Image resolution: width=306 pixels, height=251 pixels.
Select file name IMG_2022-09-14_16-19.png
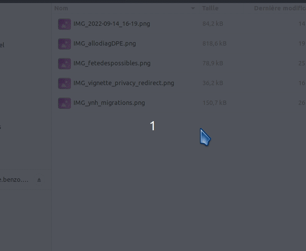click(112, 24)
